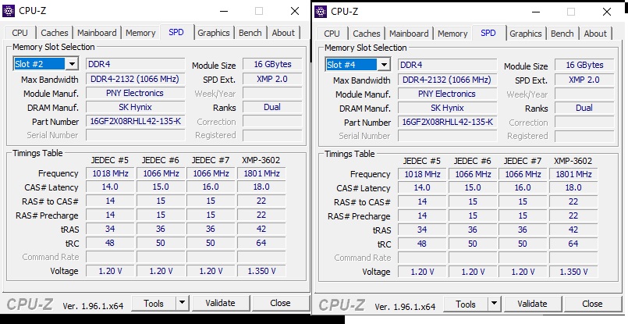The image size is (628, 324).
Task: Click version text Ver. 1.96.1.x64, left window
Action: pyautogui.click(x=93, y=306)
